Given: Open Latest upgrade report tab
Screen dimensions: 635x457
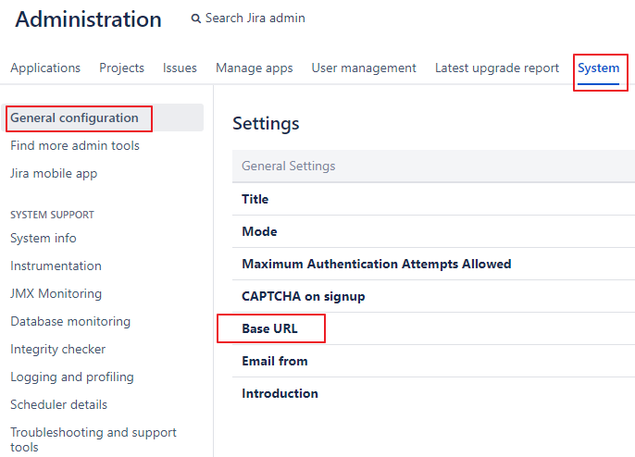Looking at the screenshot, I should click(x=497, y=68).
